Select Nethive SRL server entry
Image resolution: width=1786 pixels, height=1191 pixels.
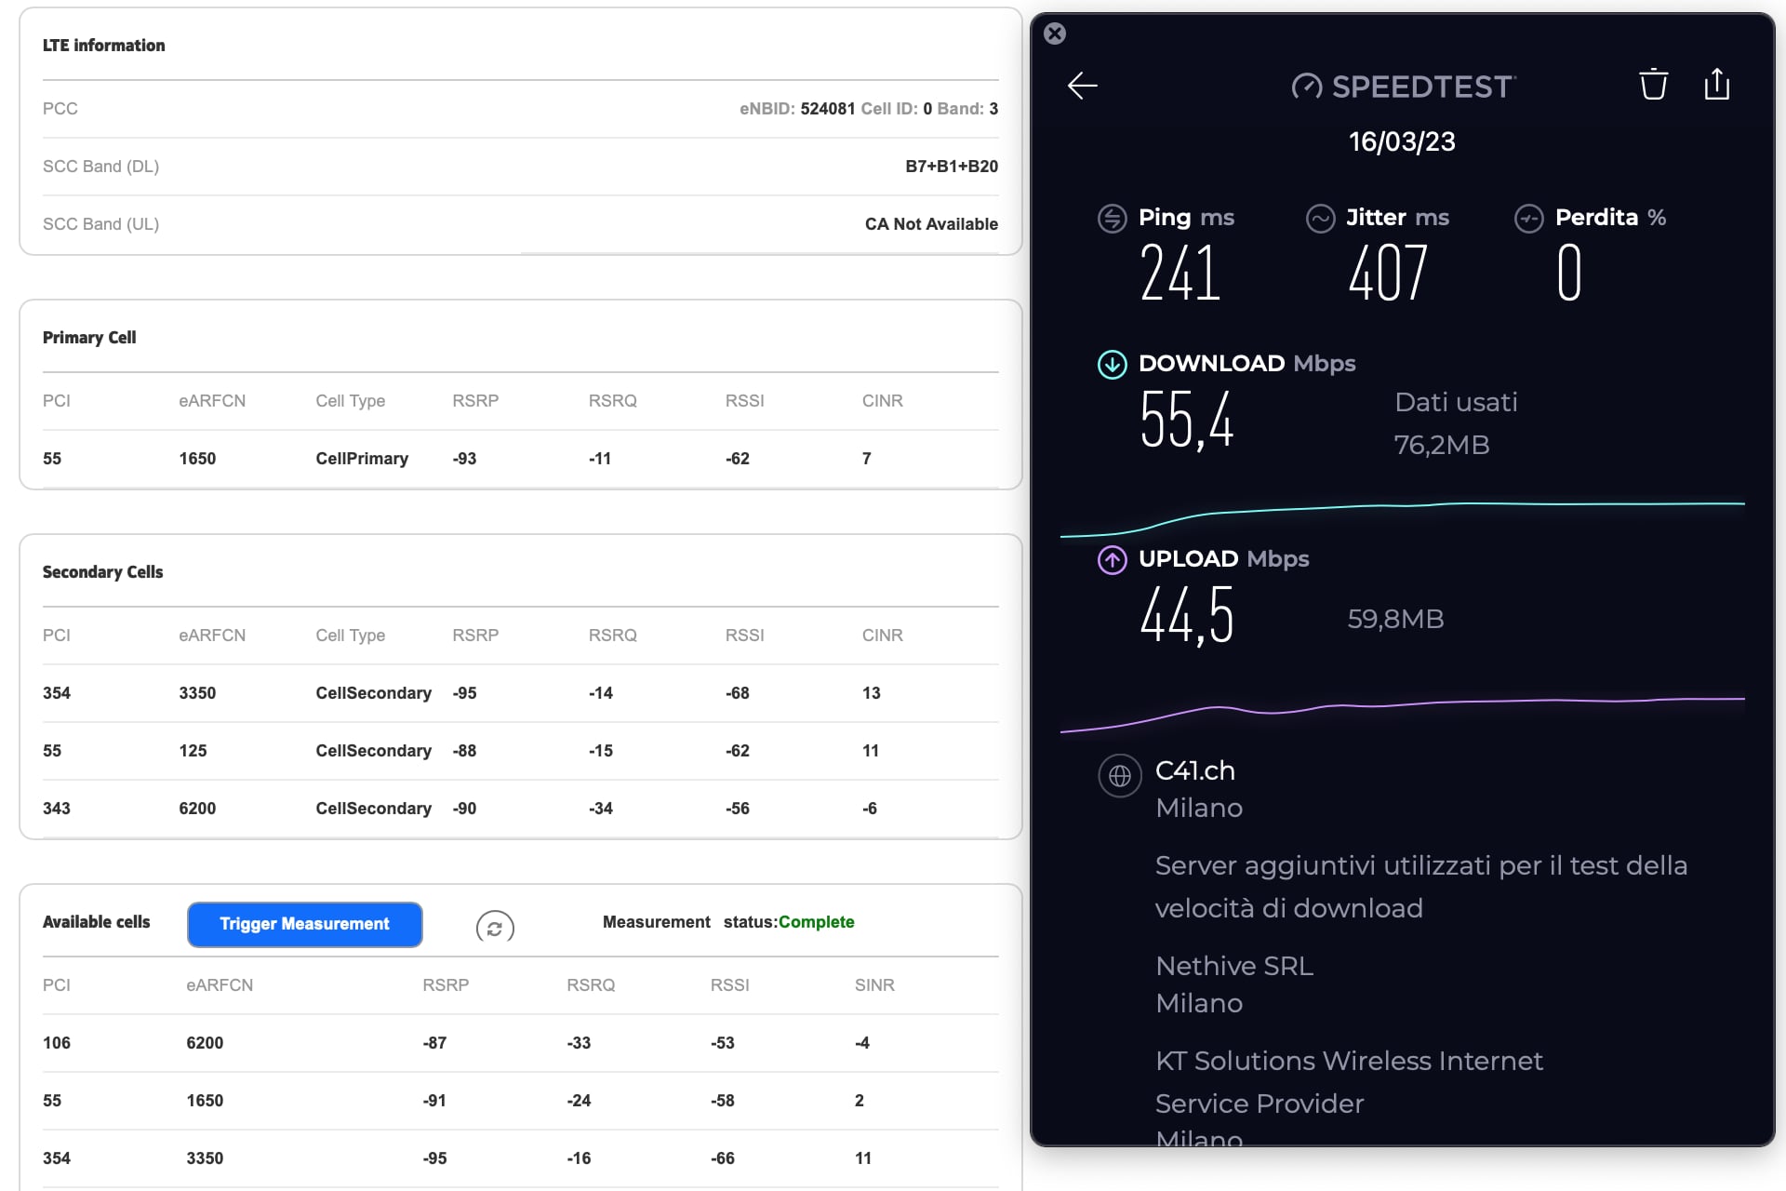(1234, 966)
